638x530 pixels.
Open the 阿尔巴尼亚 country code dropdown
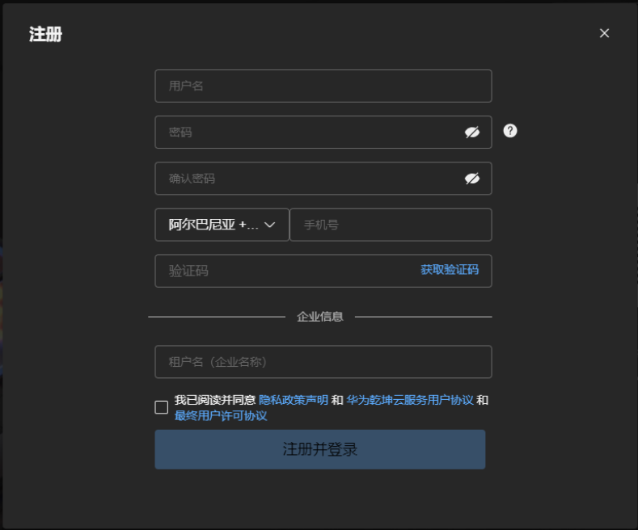(222, 225)
